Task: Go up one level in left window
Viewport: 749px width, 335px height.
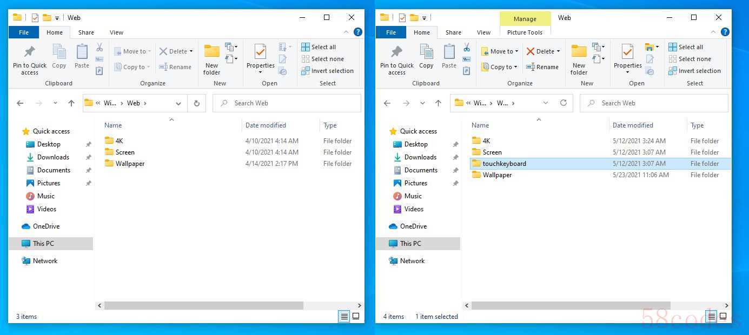Action: point(71,103)
